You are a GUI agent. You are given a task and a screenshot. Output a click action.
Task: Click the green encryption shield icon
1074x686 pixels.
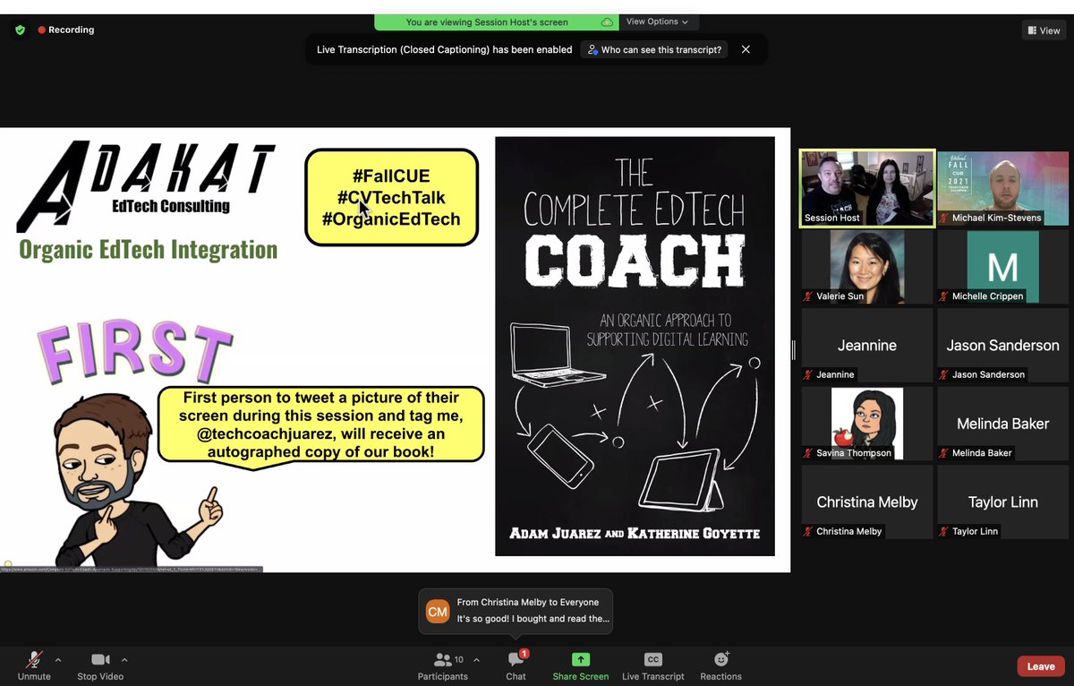click(x=20, y=30)
